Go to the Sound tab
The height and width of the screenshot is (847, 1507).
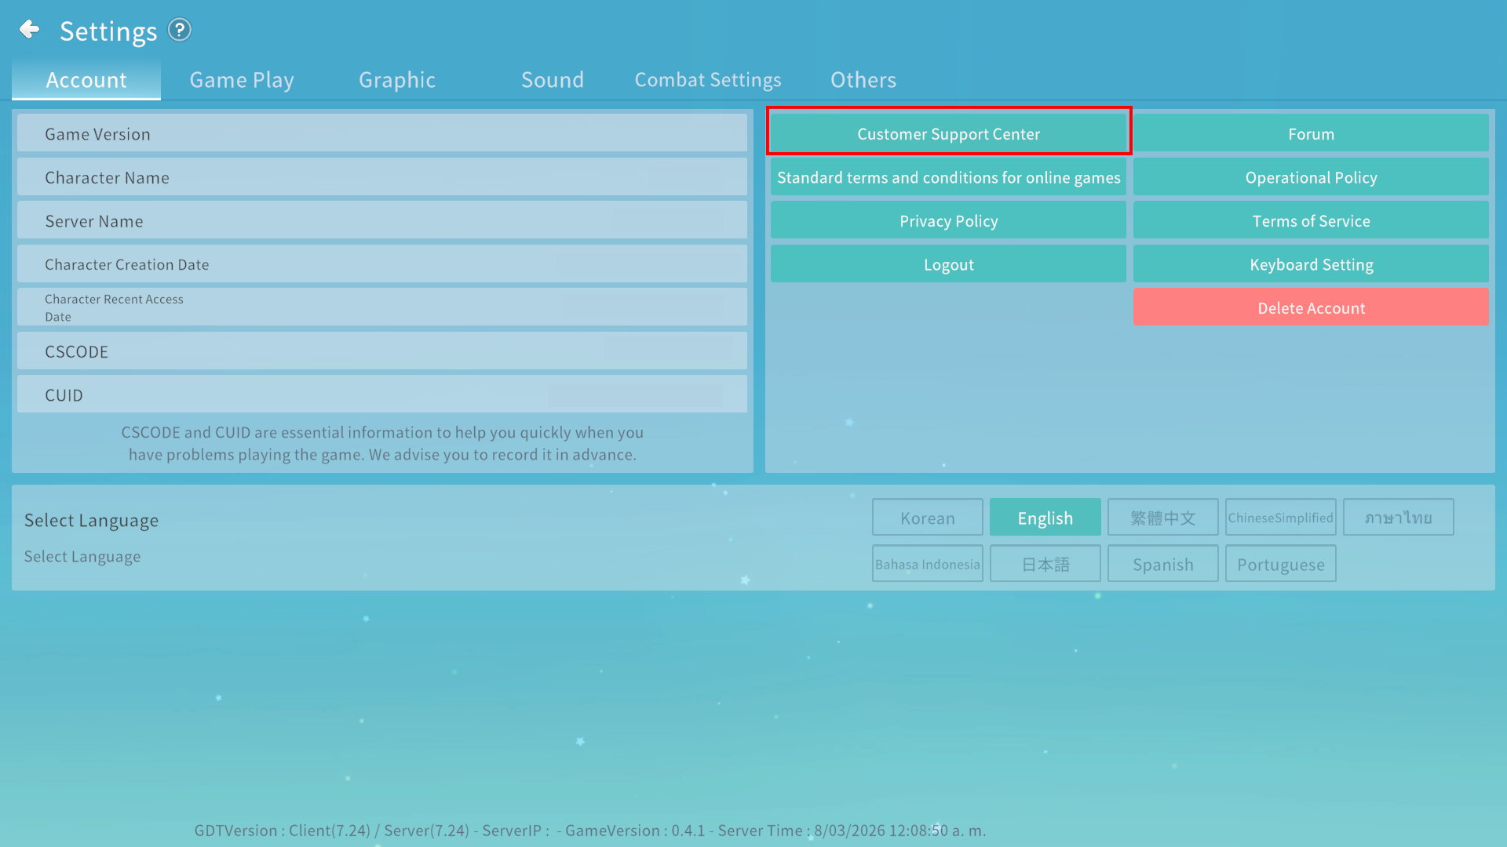pyautogui.click(x=553, y=80)
